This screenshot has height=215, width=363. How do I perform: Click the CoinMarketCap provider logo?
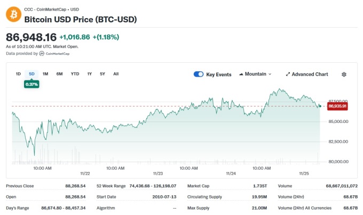pos(42,54)
